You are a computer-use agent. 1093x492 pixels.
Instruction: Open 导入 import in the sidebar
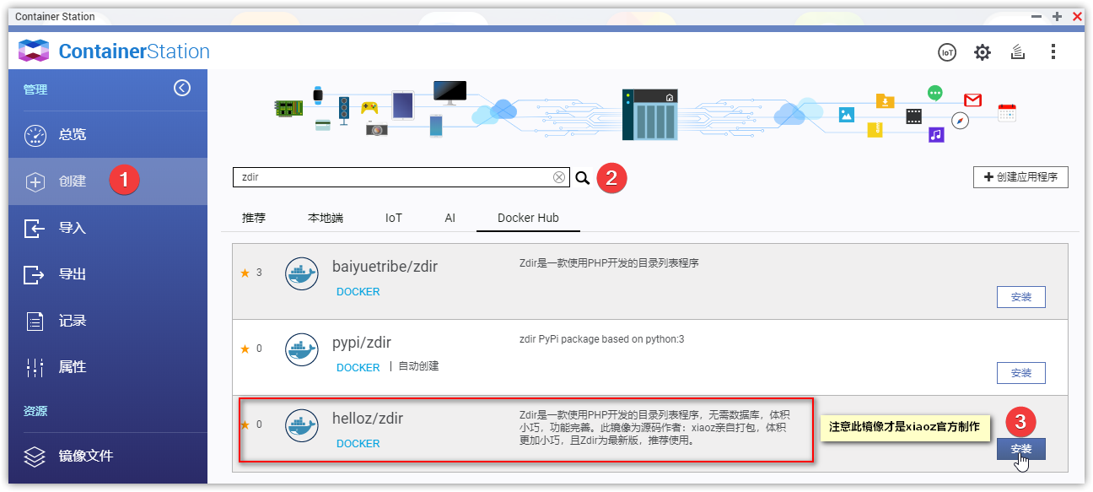point(73,228)
